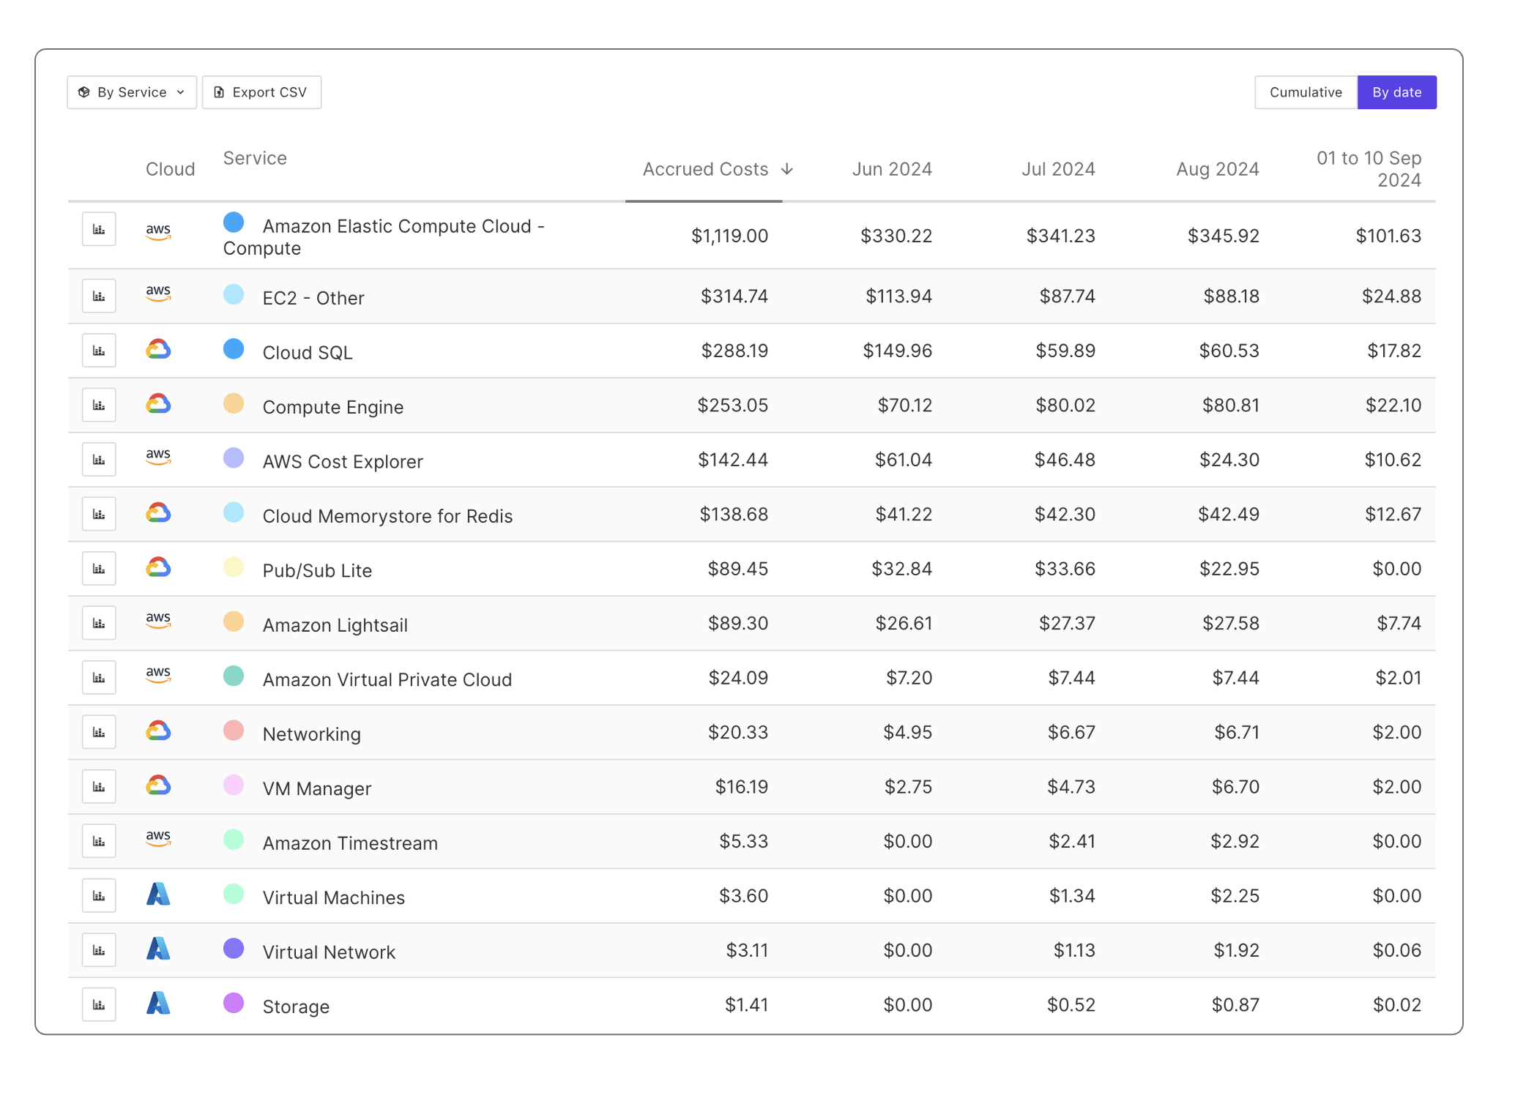Open chart icon for Compute Engine

(99, 405)
